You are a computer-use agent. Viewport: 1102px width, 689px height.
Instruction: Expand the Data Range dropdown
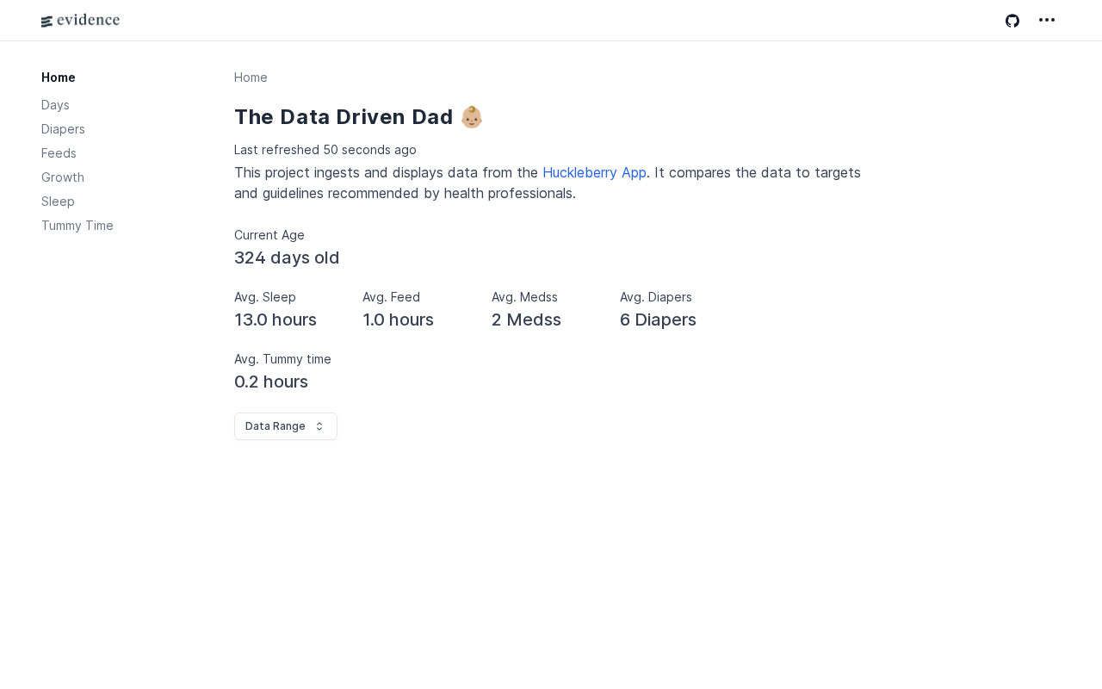(x=285, y=426)
